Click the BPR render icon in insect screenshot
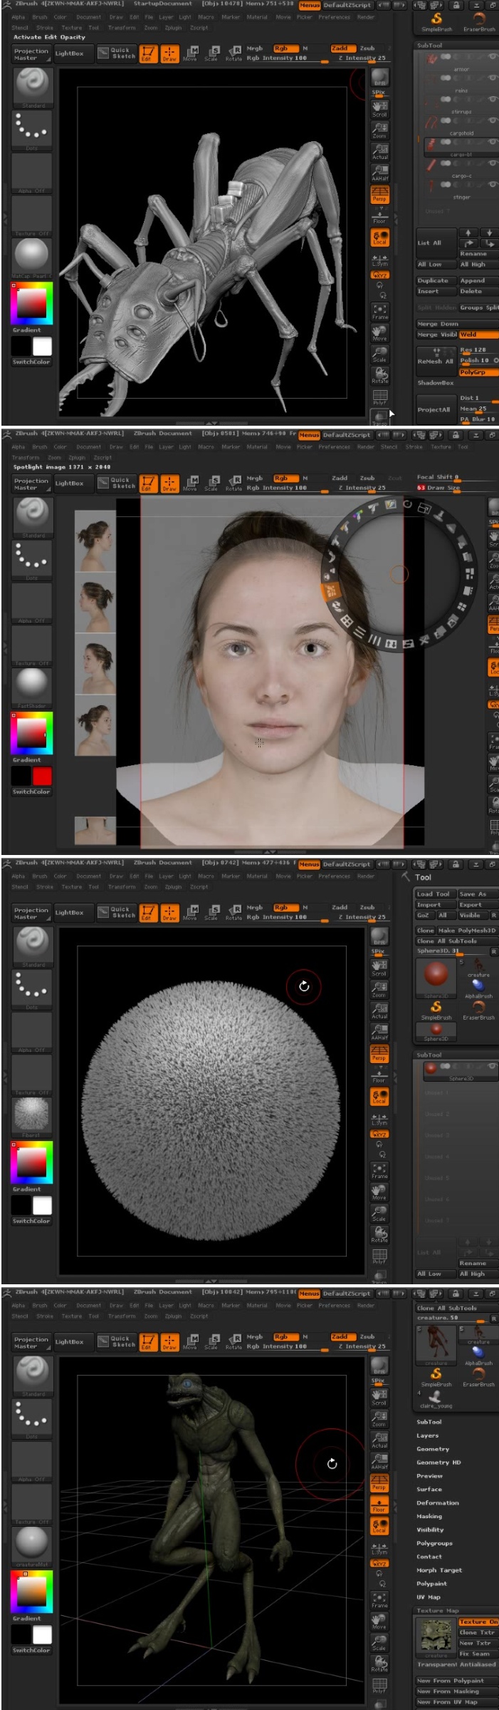This screenshot has width=499, height=1710. 379,78
